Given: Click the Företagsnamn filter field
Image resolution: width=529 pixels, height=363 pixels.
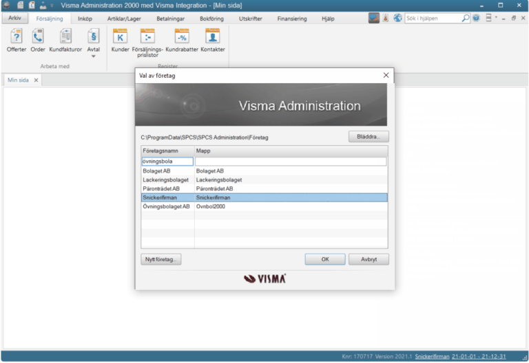Looking at the screenshot, I should pyautogui.click(x=167, y=162).
